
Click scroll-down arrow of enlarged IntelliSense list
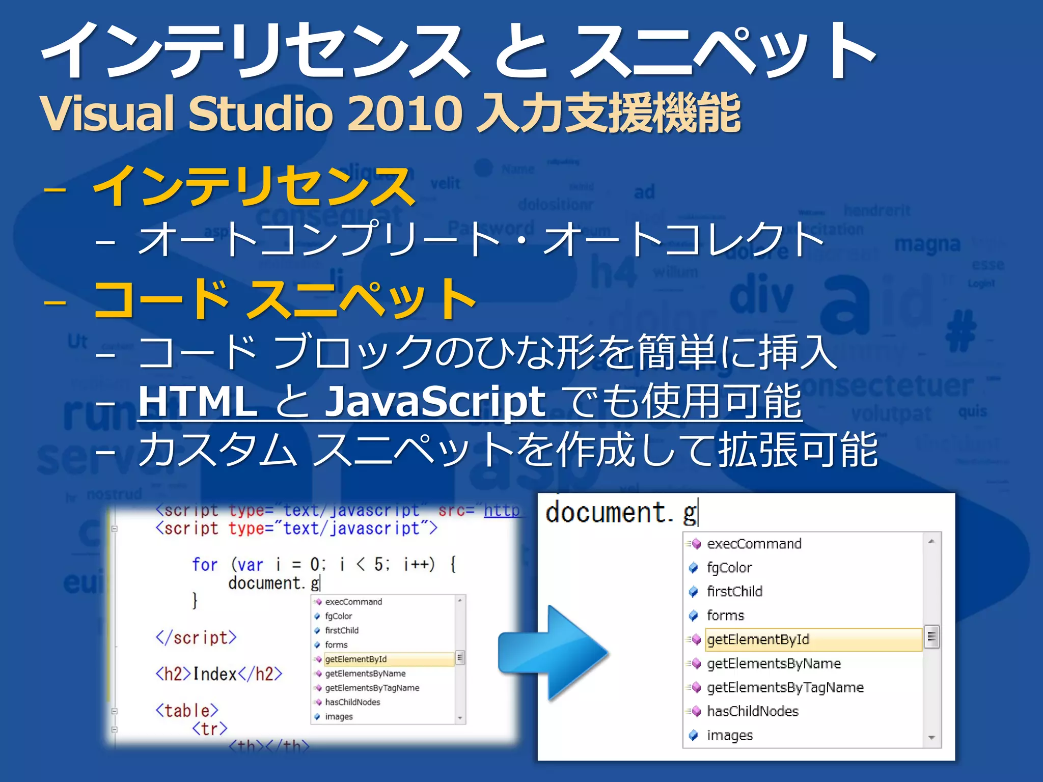tap(931, 737)
